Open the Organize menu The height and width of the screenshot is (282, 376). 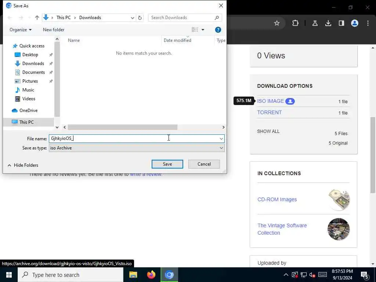point(21,30)
